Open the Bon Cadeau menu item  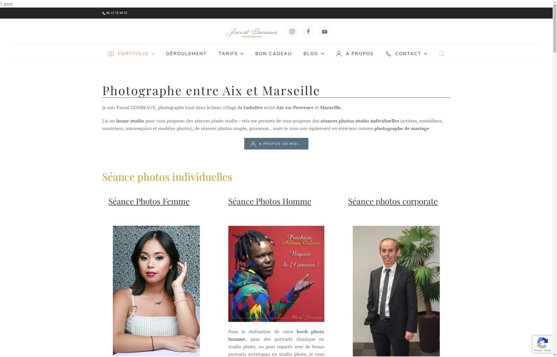(273, 54)
